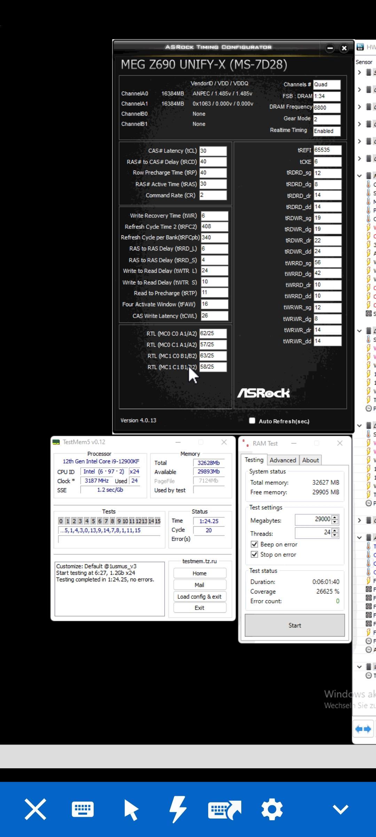Click Exit button in TestMem5

coord(199,608)
